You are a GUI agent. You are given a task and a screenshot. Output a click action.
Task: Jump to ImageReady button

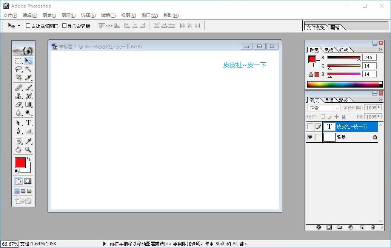[x=23, y=200]
